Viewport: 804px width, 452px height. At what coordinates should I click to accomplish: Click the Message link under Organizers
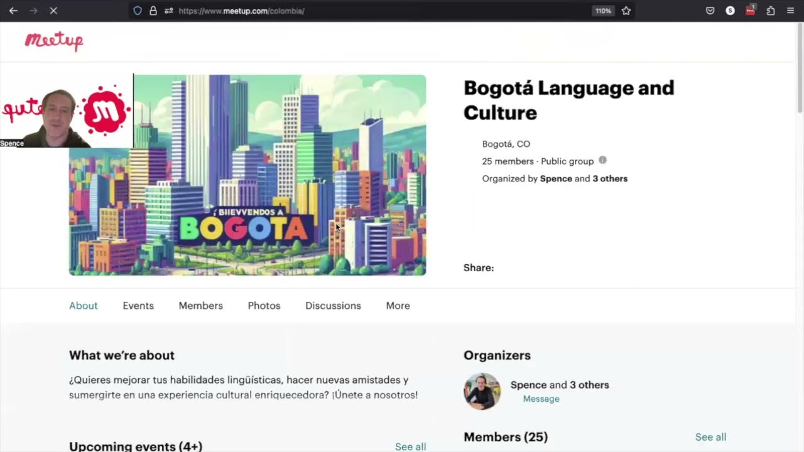coord(541,399)
